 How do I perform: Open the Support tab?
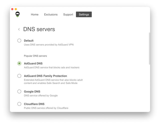click(68, 15)
